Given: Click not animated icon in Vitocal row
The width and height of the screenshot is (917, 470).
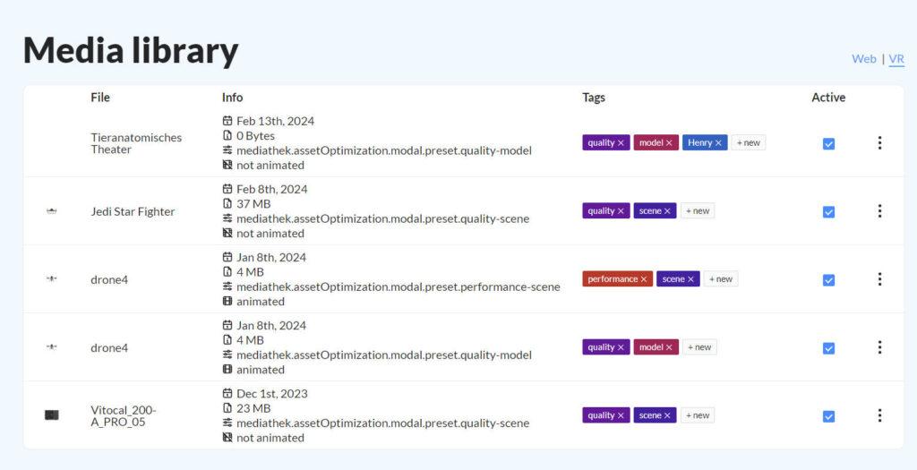Looking at the screenshot, I should (227, 437).
